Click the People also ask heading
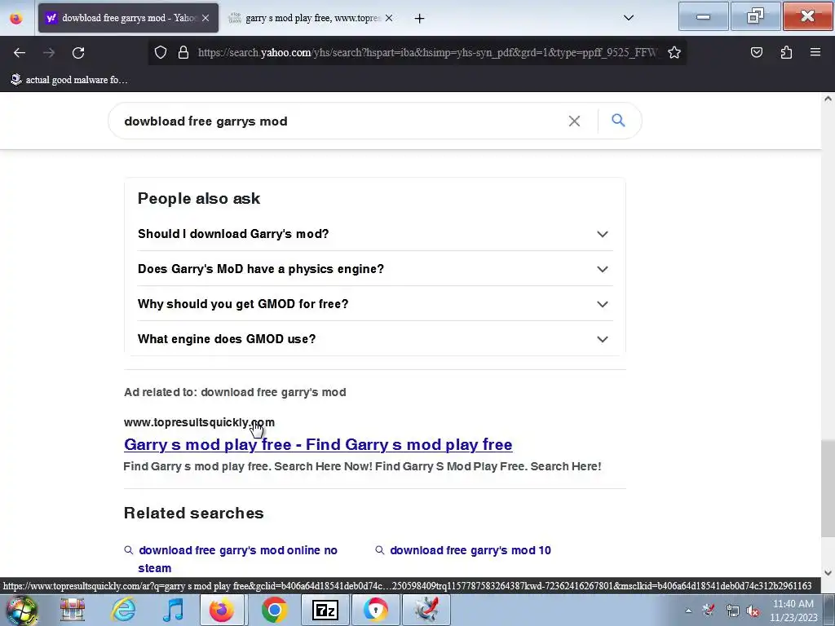 199,198
